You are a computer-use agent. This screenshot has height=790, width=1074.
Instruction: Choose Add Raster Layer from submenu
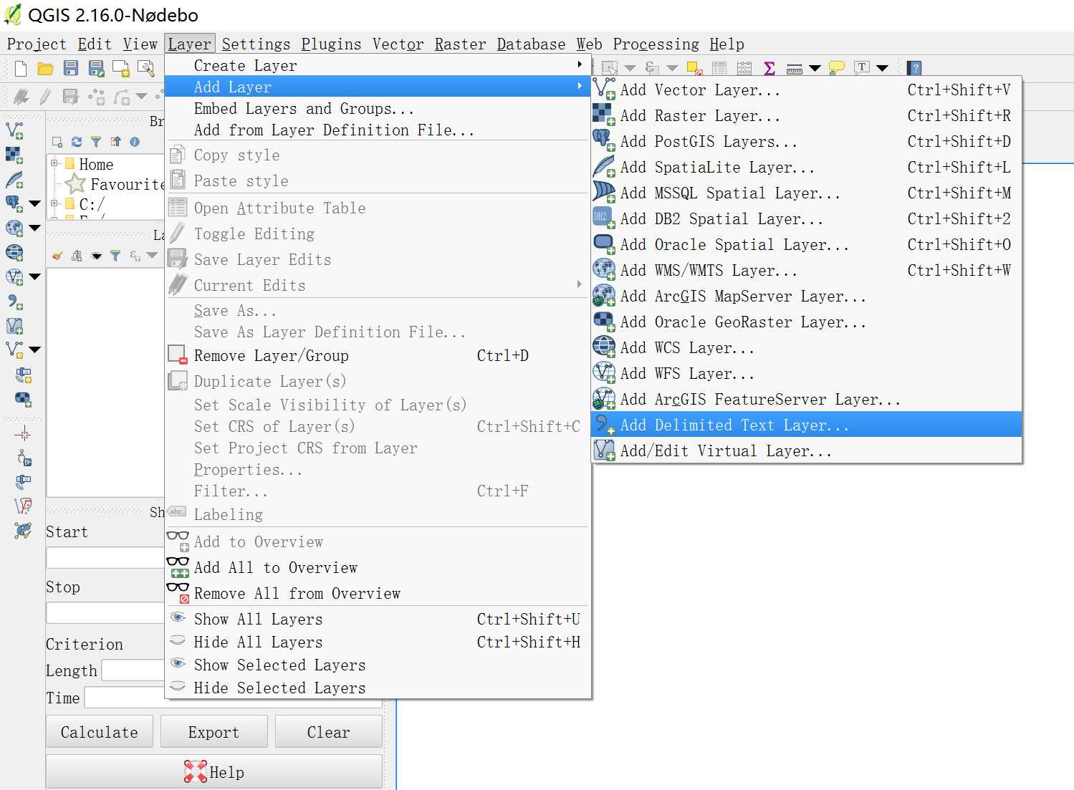807,115
